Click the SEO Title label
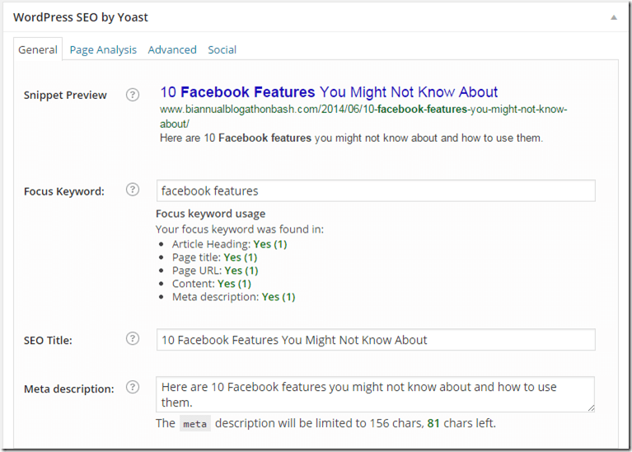The width and height of the screenshot is (632, 452). (x=48, y=340)
